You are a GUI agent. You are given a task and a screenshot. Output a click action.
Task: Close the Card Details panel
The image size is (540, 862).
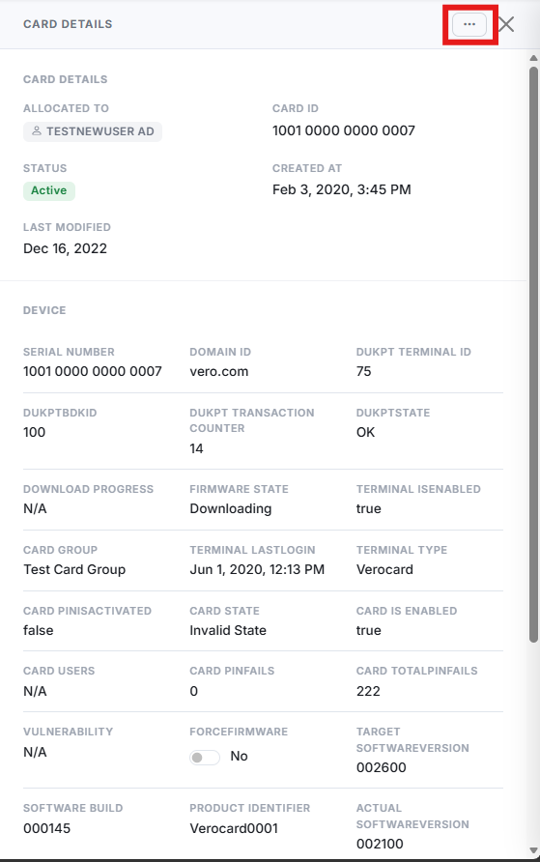point(506,24)
